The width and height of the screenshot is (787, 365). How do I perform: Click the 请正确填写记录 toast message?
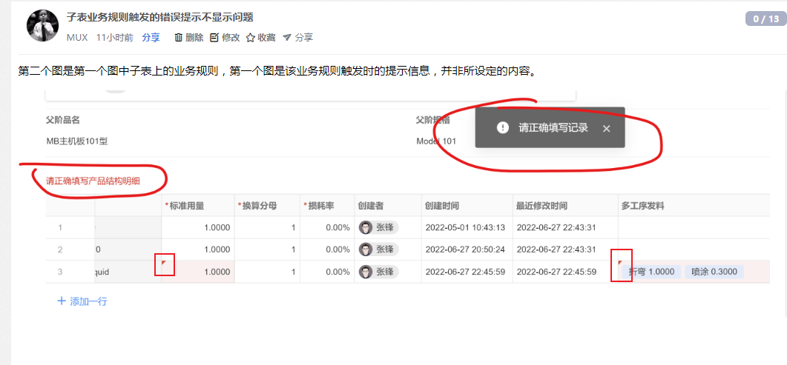click(553, 127)
